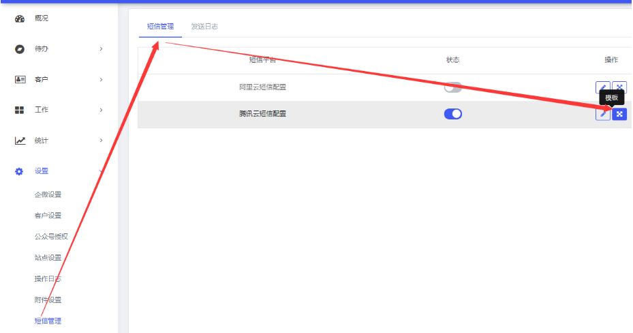Edit 阿里云短信配置 with pencil icon
This screenshot has width=633, height=333.
(x=603, y=87)
